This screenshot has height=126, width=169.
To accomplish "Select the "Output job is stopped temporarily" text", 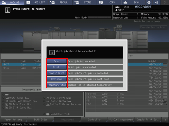I will (x=90, y=85).
